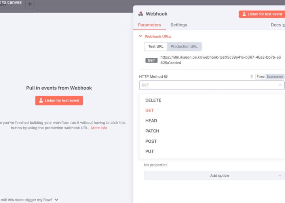Click the No properties text

[156, 165]
